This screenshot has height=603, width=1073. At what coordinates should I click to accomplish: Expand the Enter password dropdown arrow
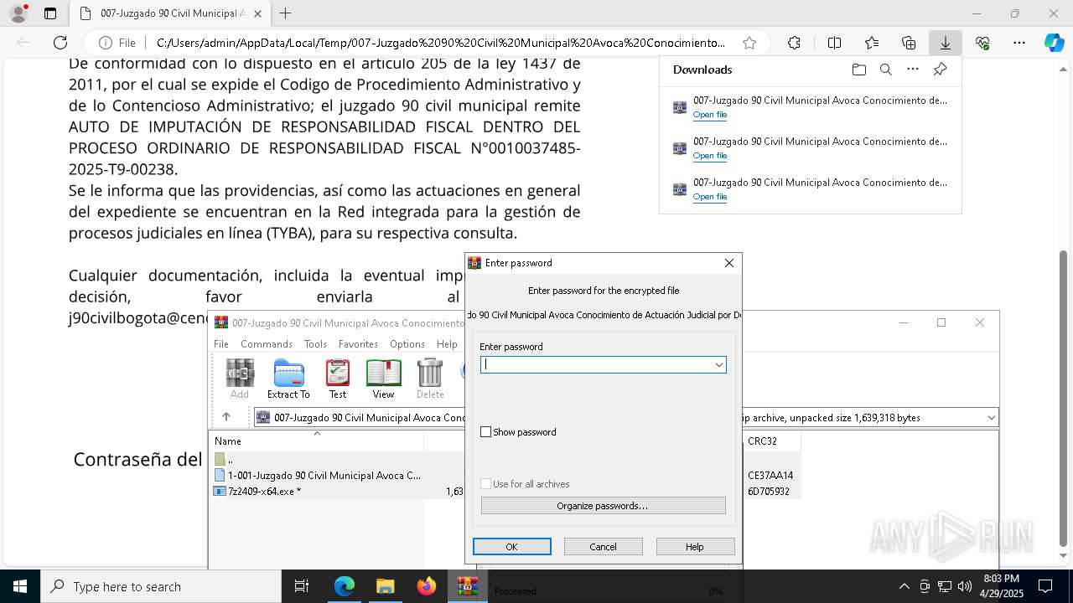click(x=718, y=364)
